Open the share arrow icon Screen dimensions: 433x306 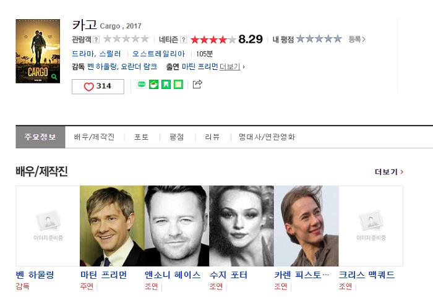coord(197,84)
